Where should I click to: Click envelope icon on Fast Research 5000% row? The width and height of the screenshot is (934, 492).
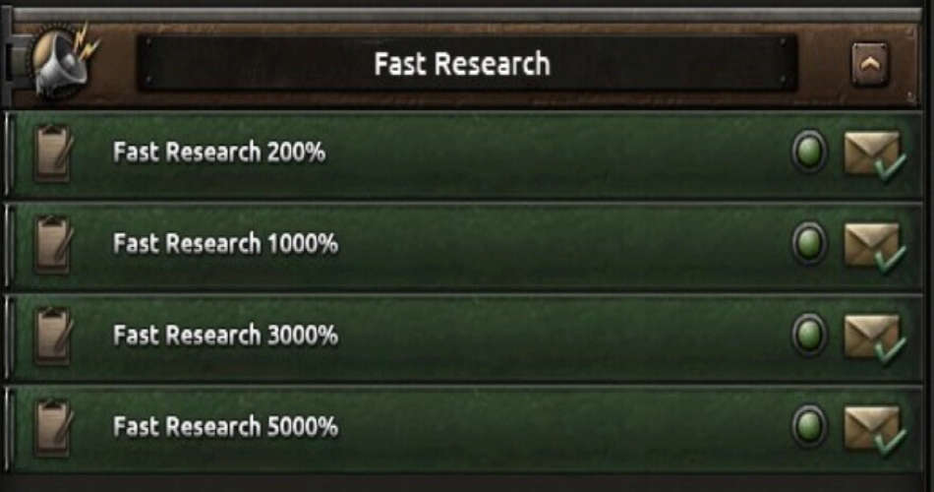click(x=872, y=428)
